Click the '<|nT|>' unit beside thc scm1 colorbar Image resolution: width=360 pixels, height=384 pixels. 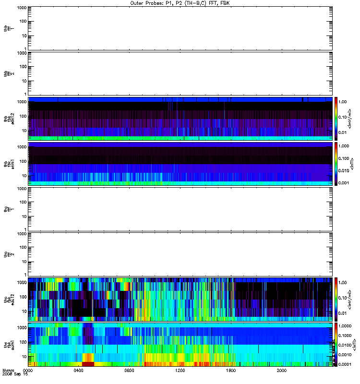pos(354,345)
